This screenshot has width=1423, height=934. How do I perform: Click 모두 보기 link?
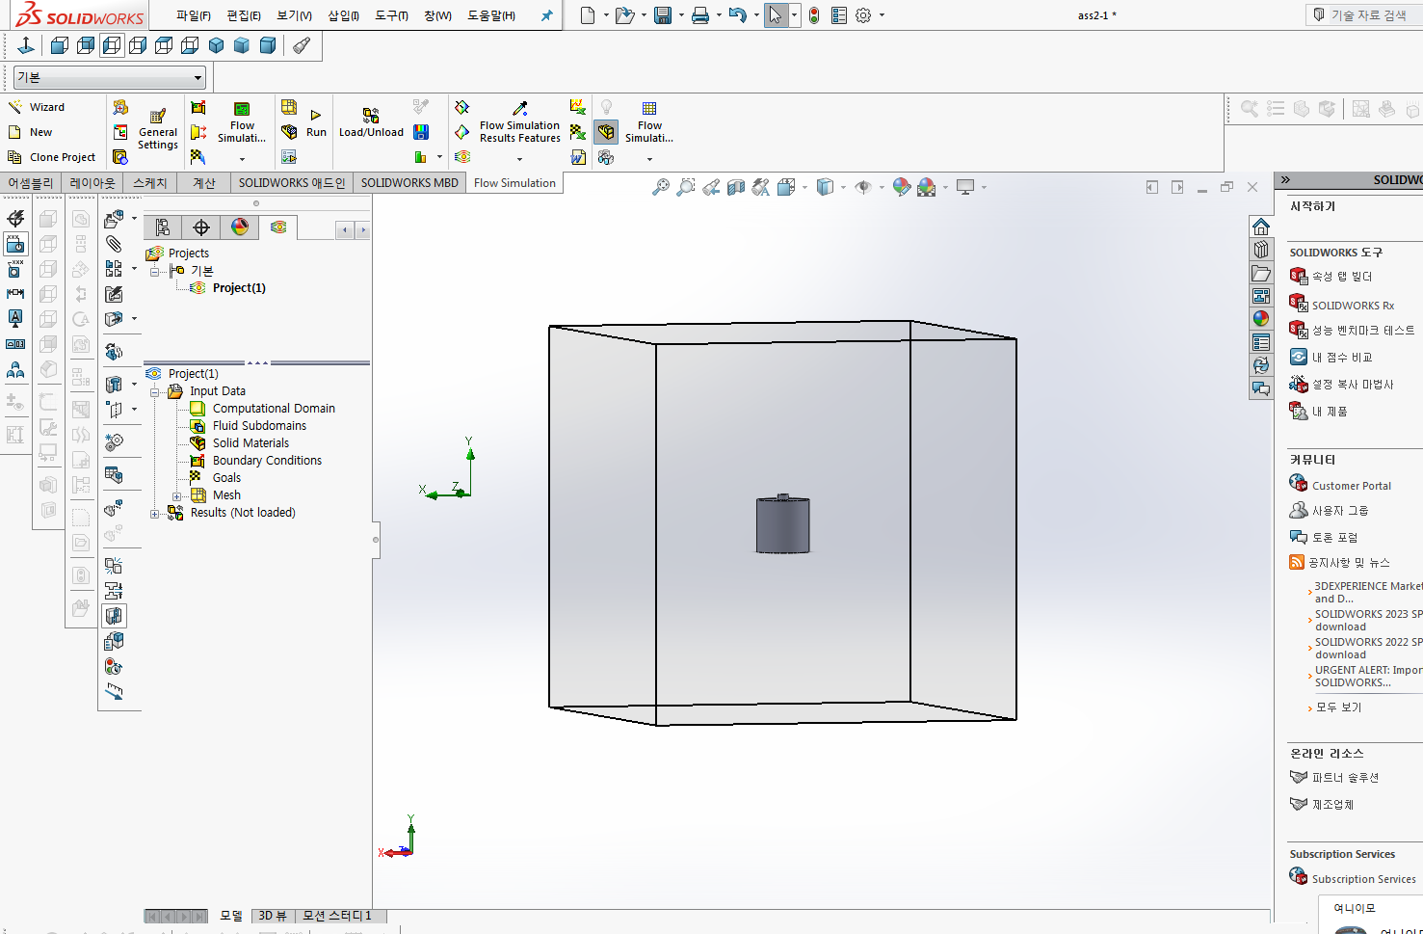(x=1338, y=707)
